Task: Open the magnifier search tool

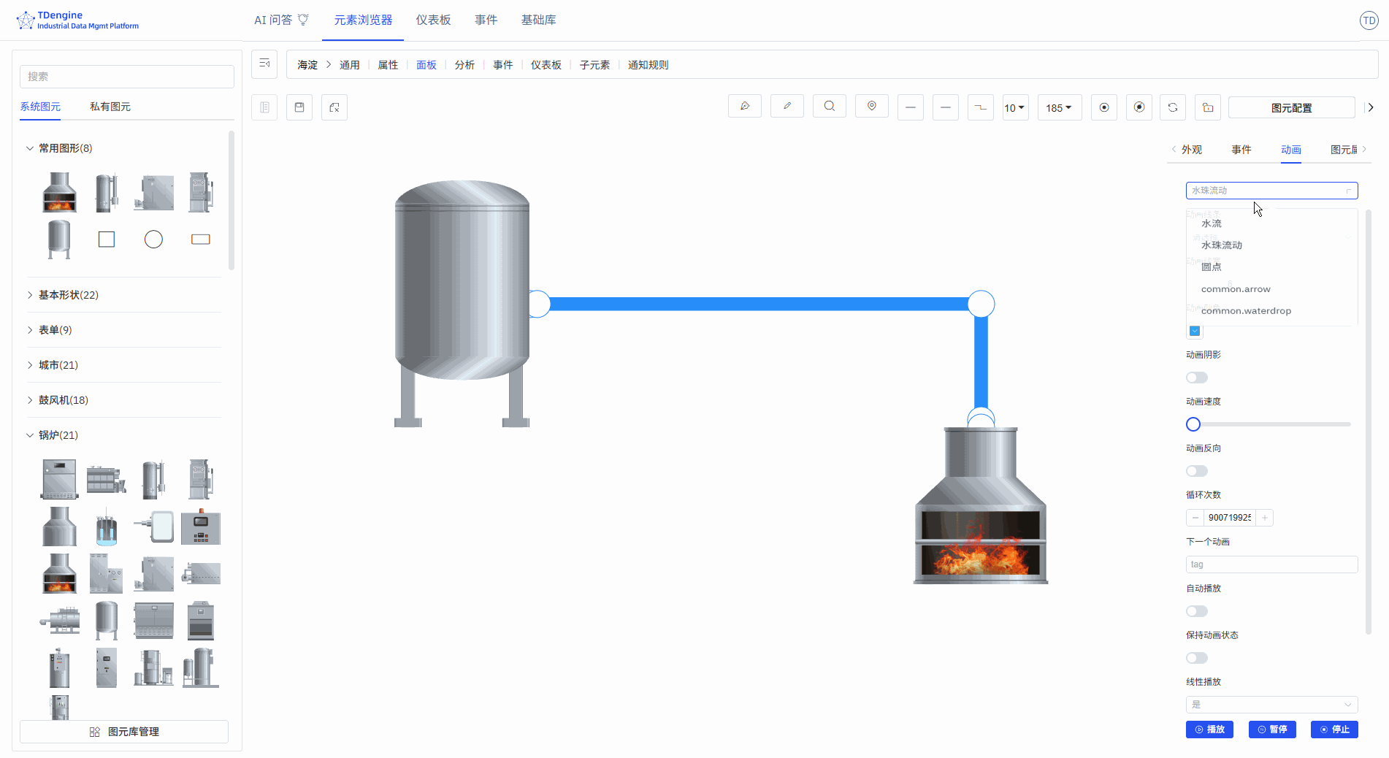Action: (x=829, y=107)
